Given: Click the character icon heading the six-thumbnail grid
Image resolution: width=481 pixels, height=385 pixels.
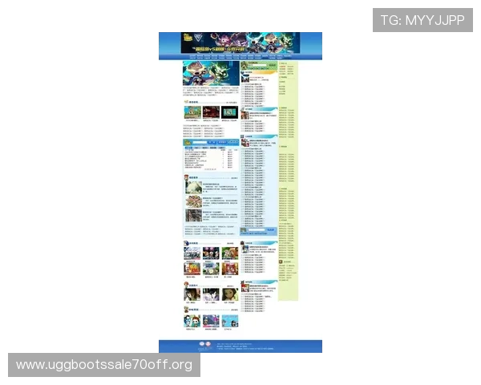Looking at the screenshot, I should (x=186, y=242).
